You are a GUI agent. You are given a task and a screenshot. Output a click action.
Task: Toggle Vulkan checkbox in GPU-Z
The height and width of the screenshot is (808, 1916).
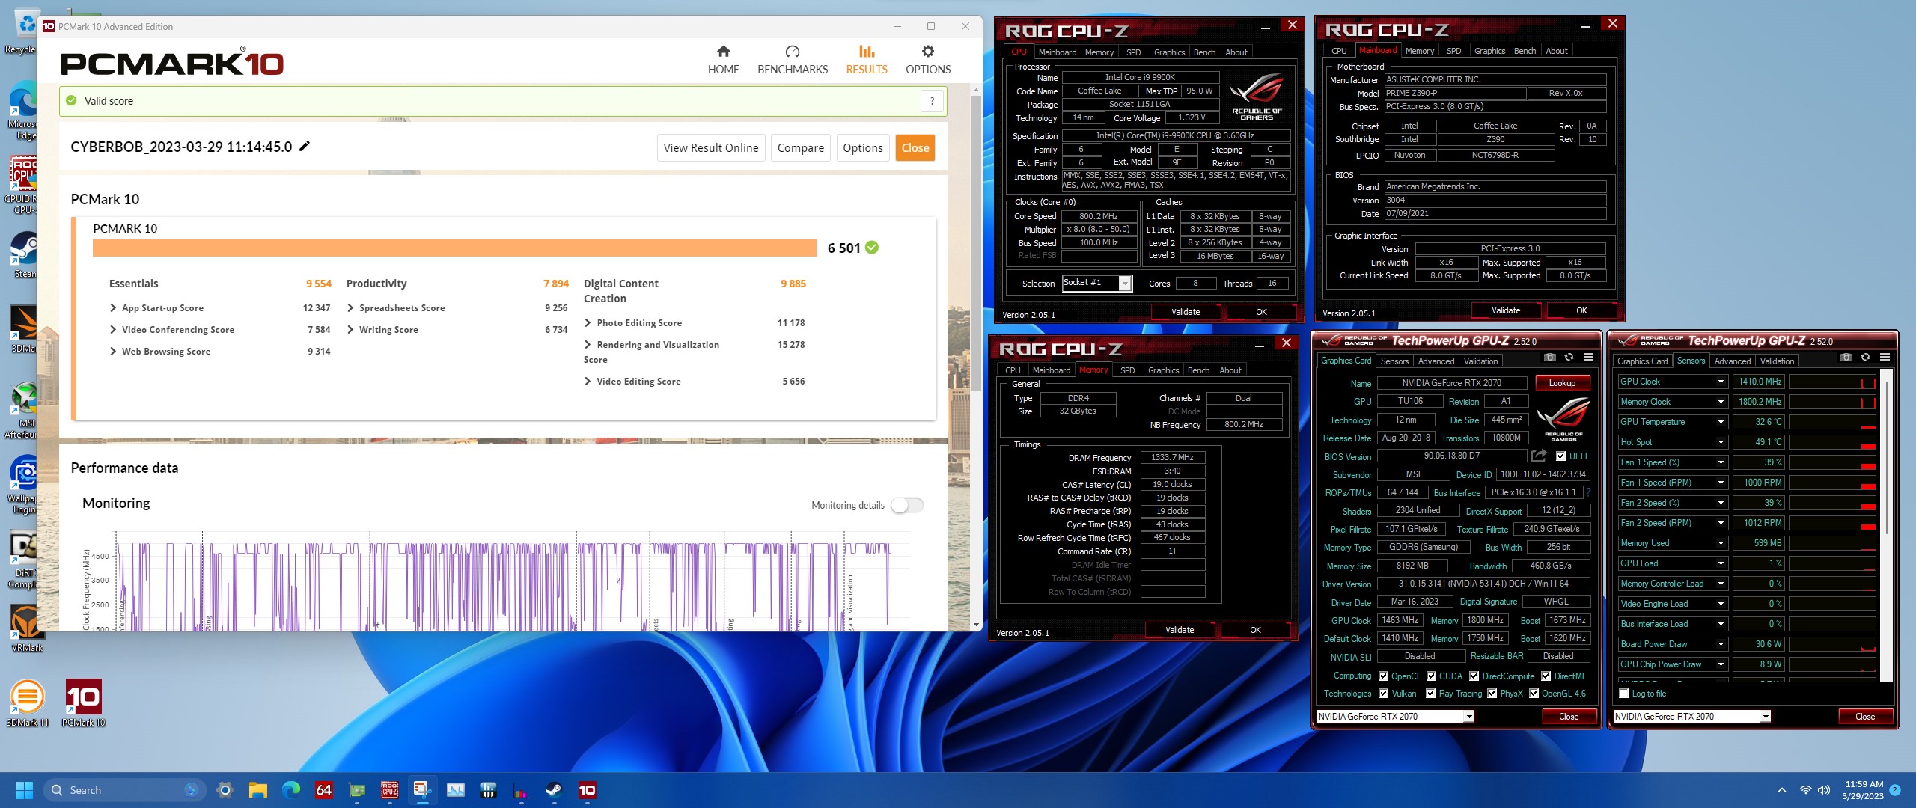(1383, 694)
